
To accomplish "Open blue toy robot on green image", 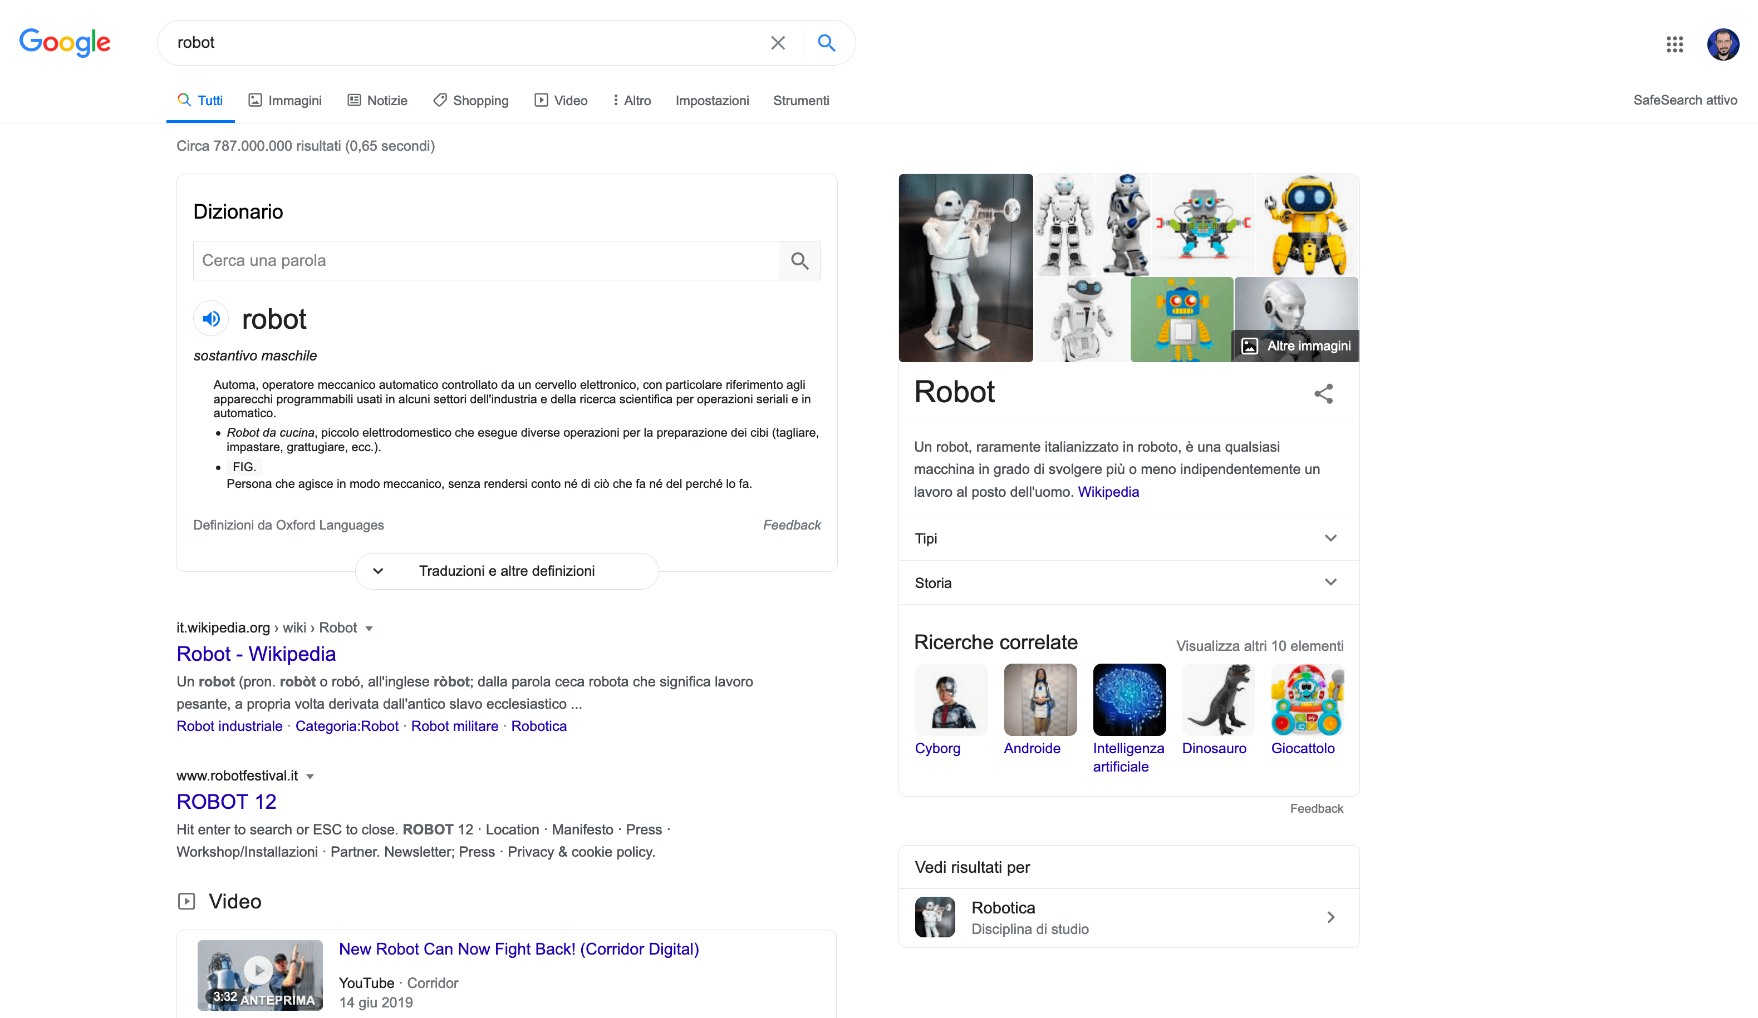I will (x=1181, y=319).
